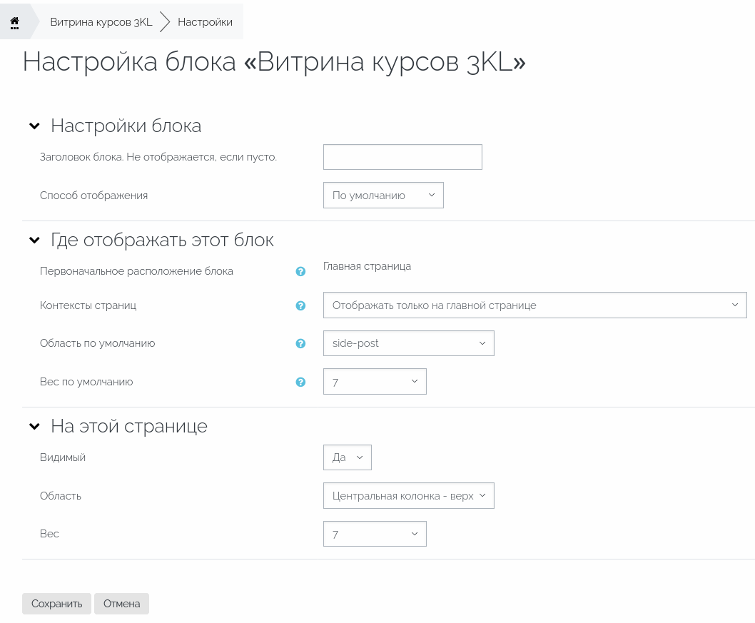Open help icon next to Контексты страниц
Image resolution: width=755 pixels, height=623 pixels.
click(300, 305)
